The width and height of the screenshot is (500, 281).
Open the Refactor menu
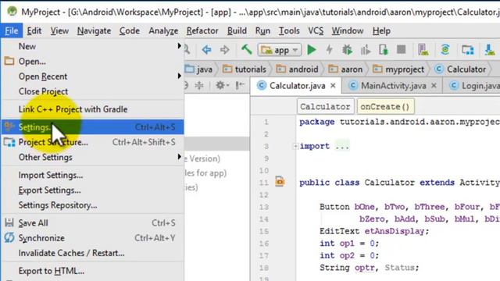tap(202, 31)
